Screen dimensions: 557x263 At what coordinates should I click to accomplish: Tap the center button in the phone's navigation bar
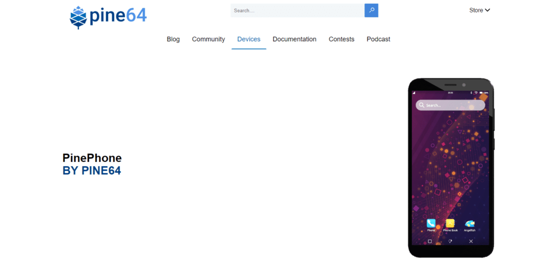[x=450, y=241]
